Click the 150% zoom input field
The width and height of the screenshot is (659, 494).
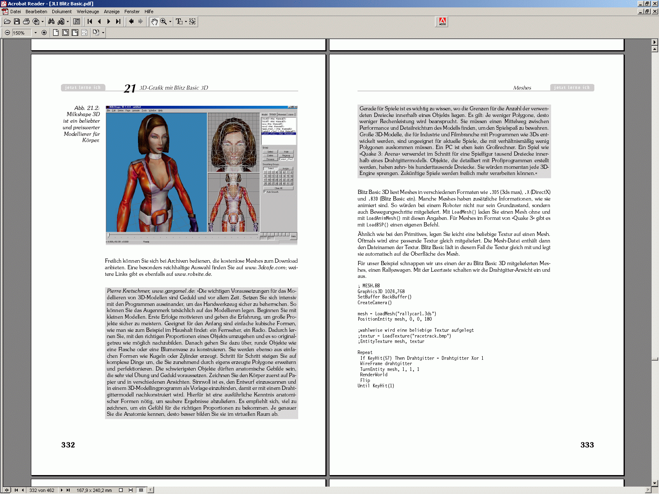point(22,33)
